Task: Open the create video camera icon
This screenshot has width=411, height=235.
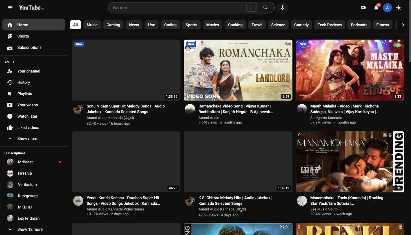Action: (x=364, y=8)
